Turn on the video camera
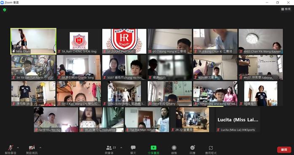This screenshot has height=155, width=294. click(x=32, y=148)
